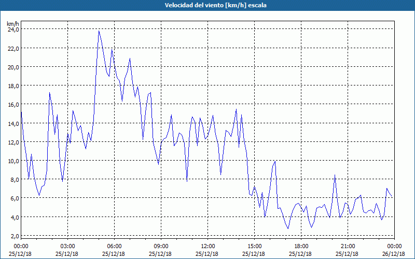Click the '6,0' y-axis label
Image resolution: width=415 pixels, height=259 pixels.
tap(15, 198)
